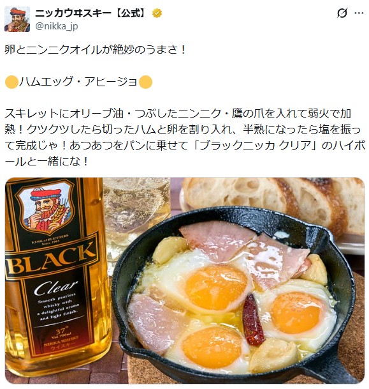Click the top egg yolk in skillet
The width and height of the screenshot is (369, 389).
pos(216,288)
